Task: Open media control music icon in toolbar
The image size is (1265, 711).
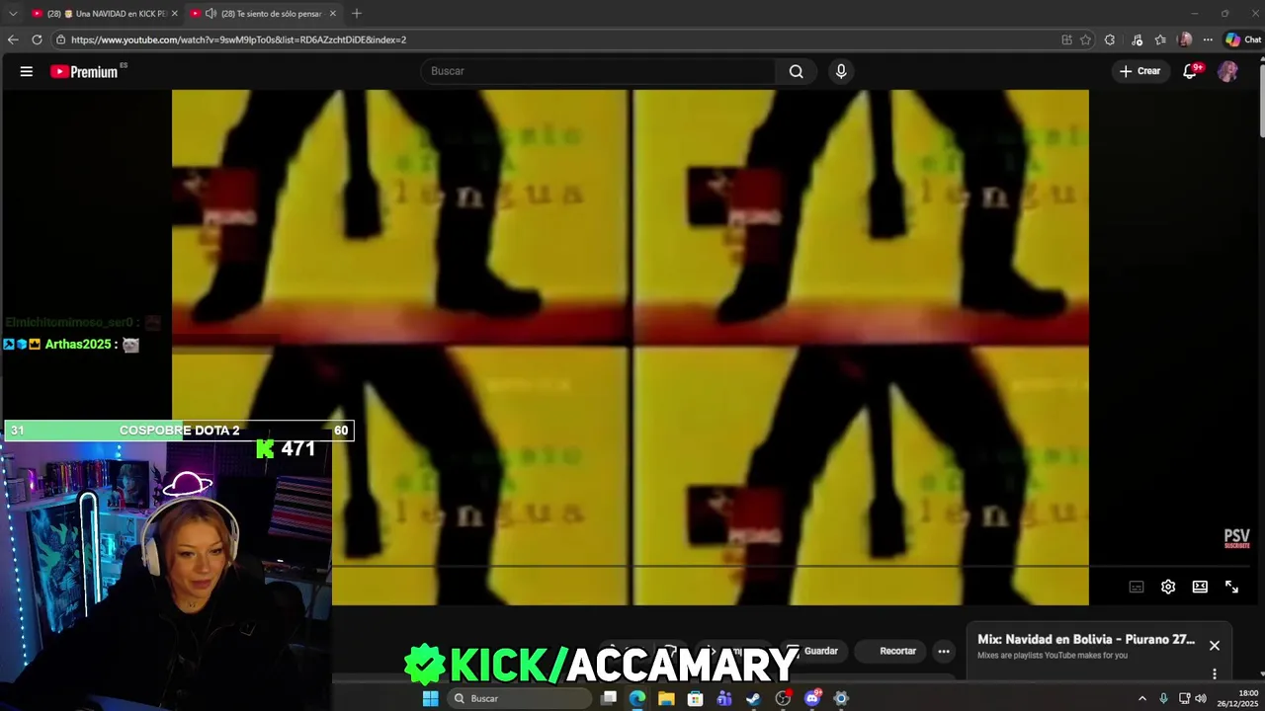Action: (x=1137, y=39)
